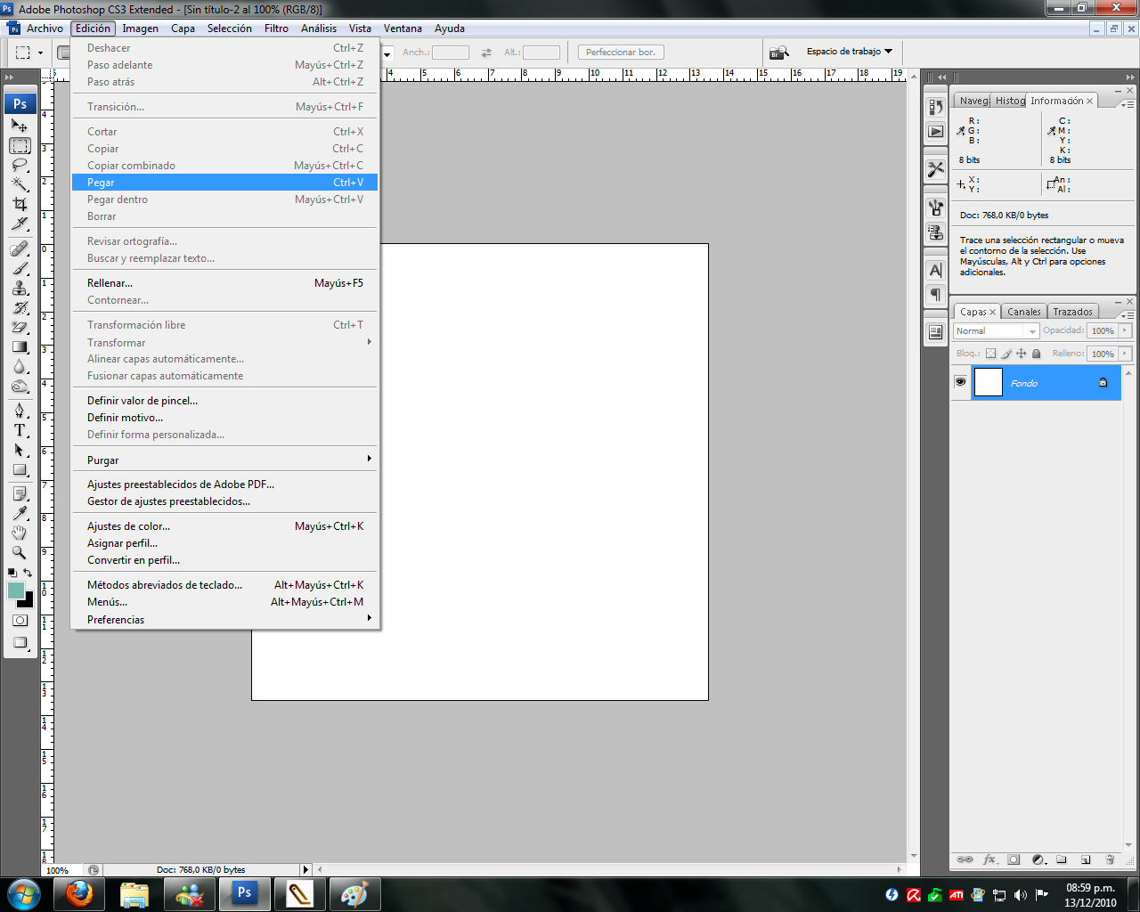Image resolution: width=1140 pixels, height=912 pixels.
Task: Switch to the Canales tab
Action: 1023,312
